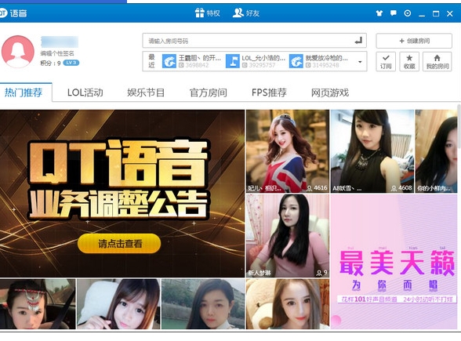Click the 订阅 subscribe checkmark button
The image size is (461, 341).
386,61
